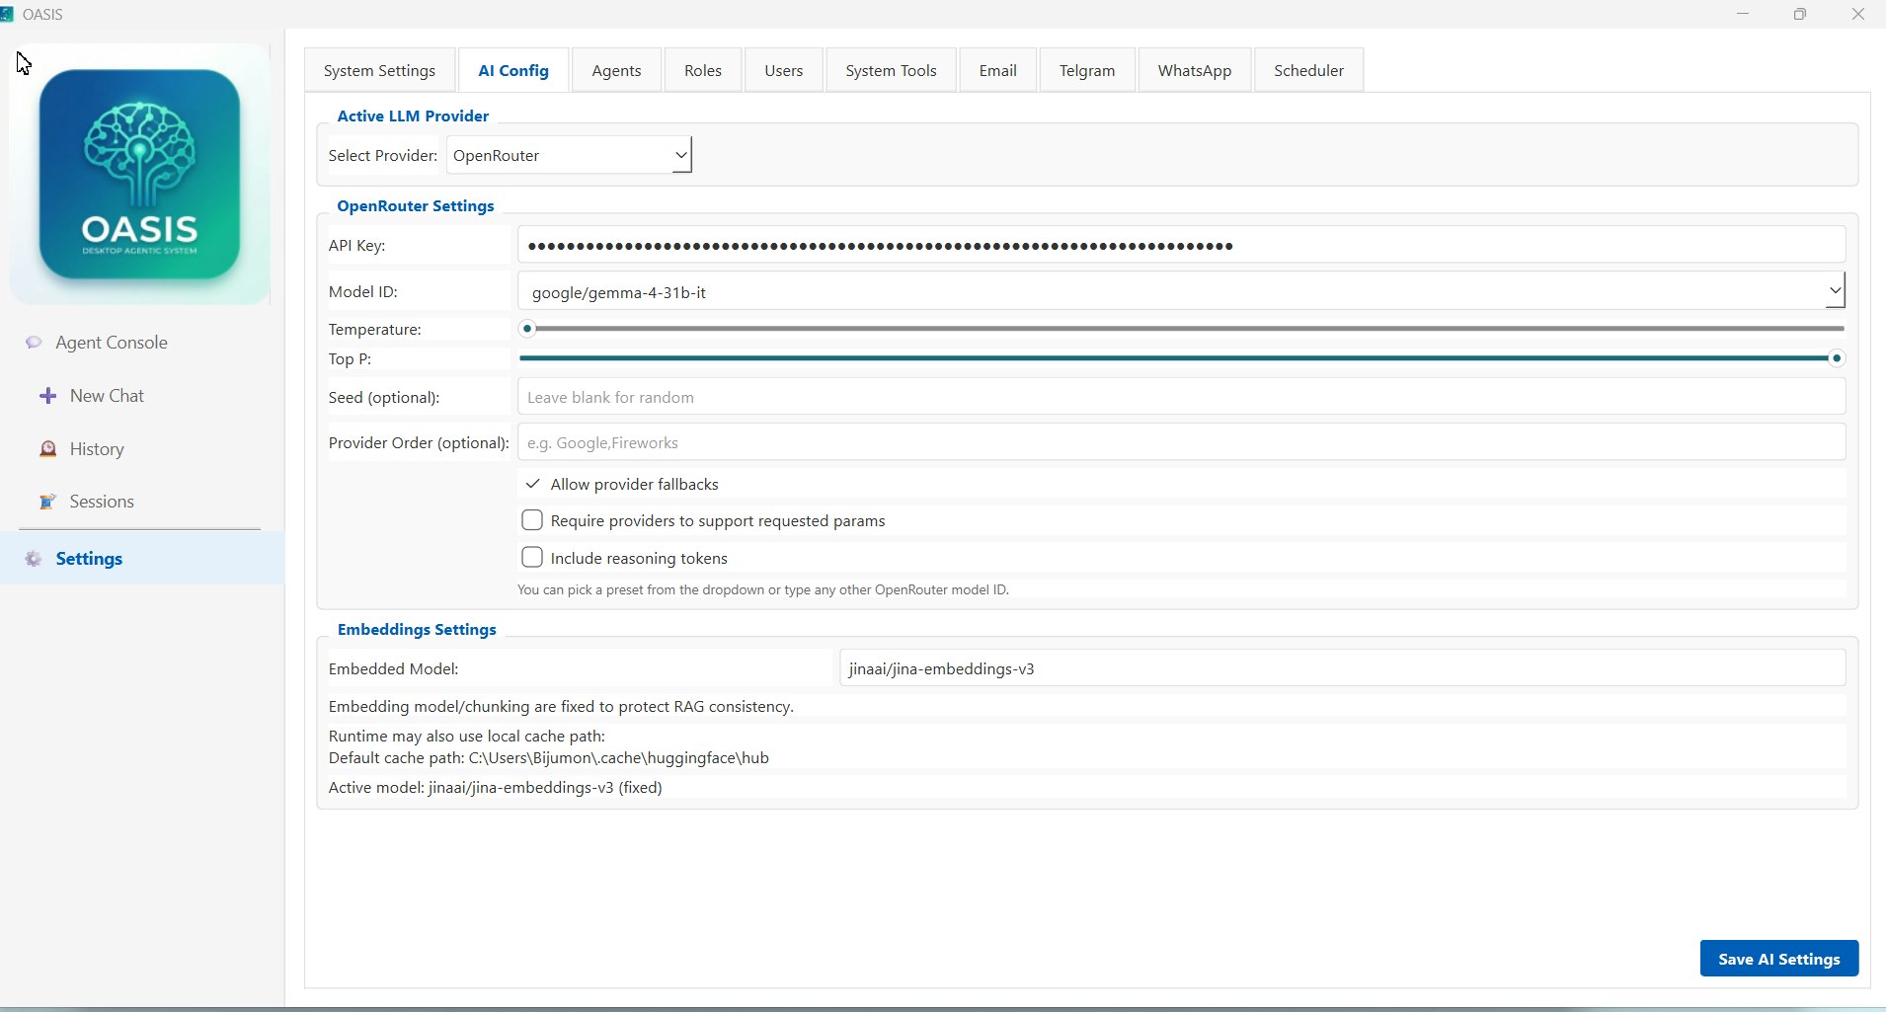Open the Users tab
The width and height of the screenshot is (1886, 1012).
point(784,70)
